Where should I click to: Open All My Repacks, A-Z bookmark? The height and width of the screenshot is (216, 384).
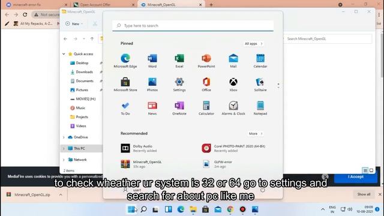pyautogui.click(x=33, y=23)
